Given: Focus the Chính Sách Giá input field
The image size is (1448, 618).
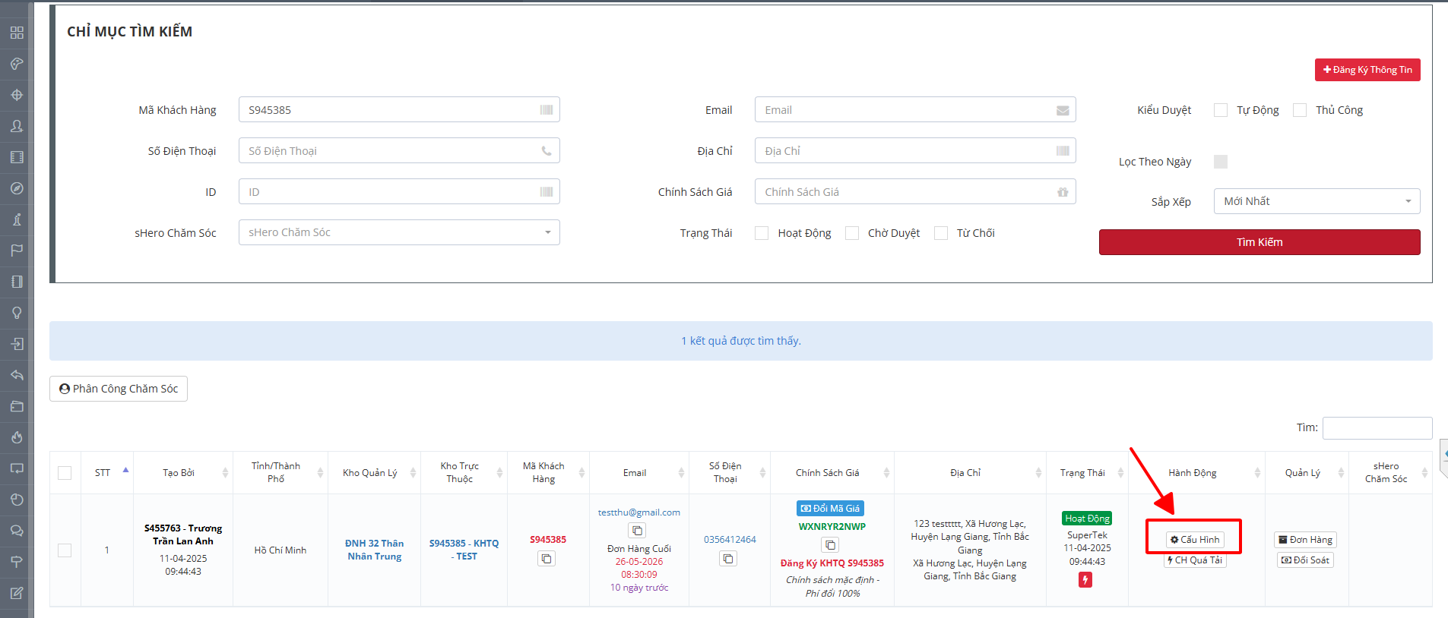Looking at the screenshot, I should [x=915, y=191].
